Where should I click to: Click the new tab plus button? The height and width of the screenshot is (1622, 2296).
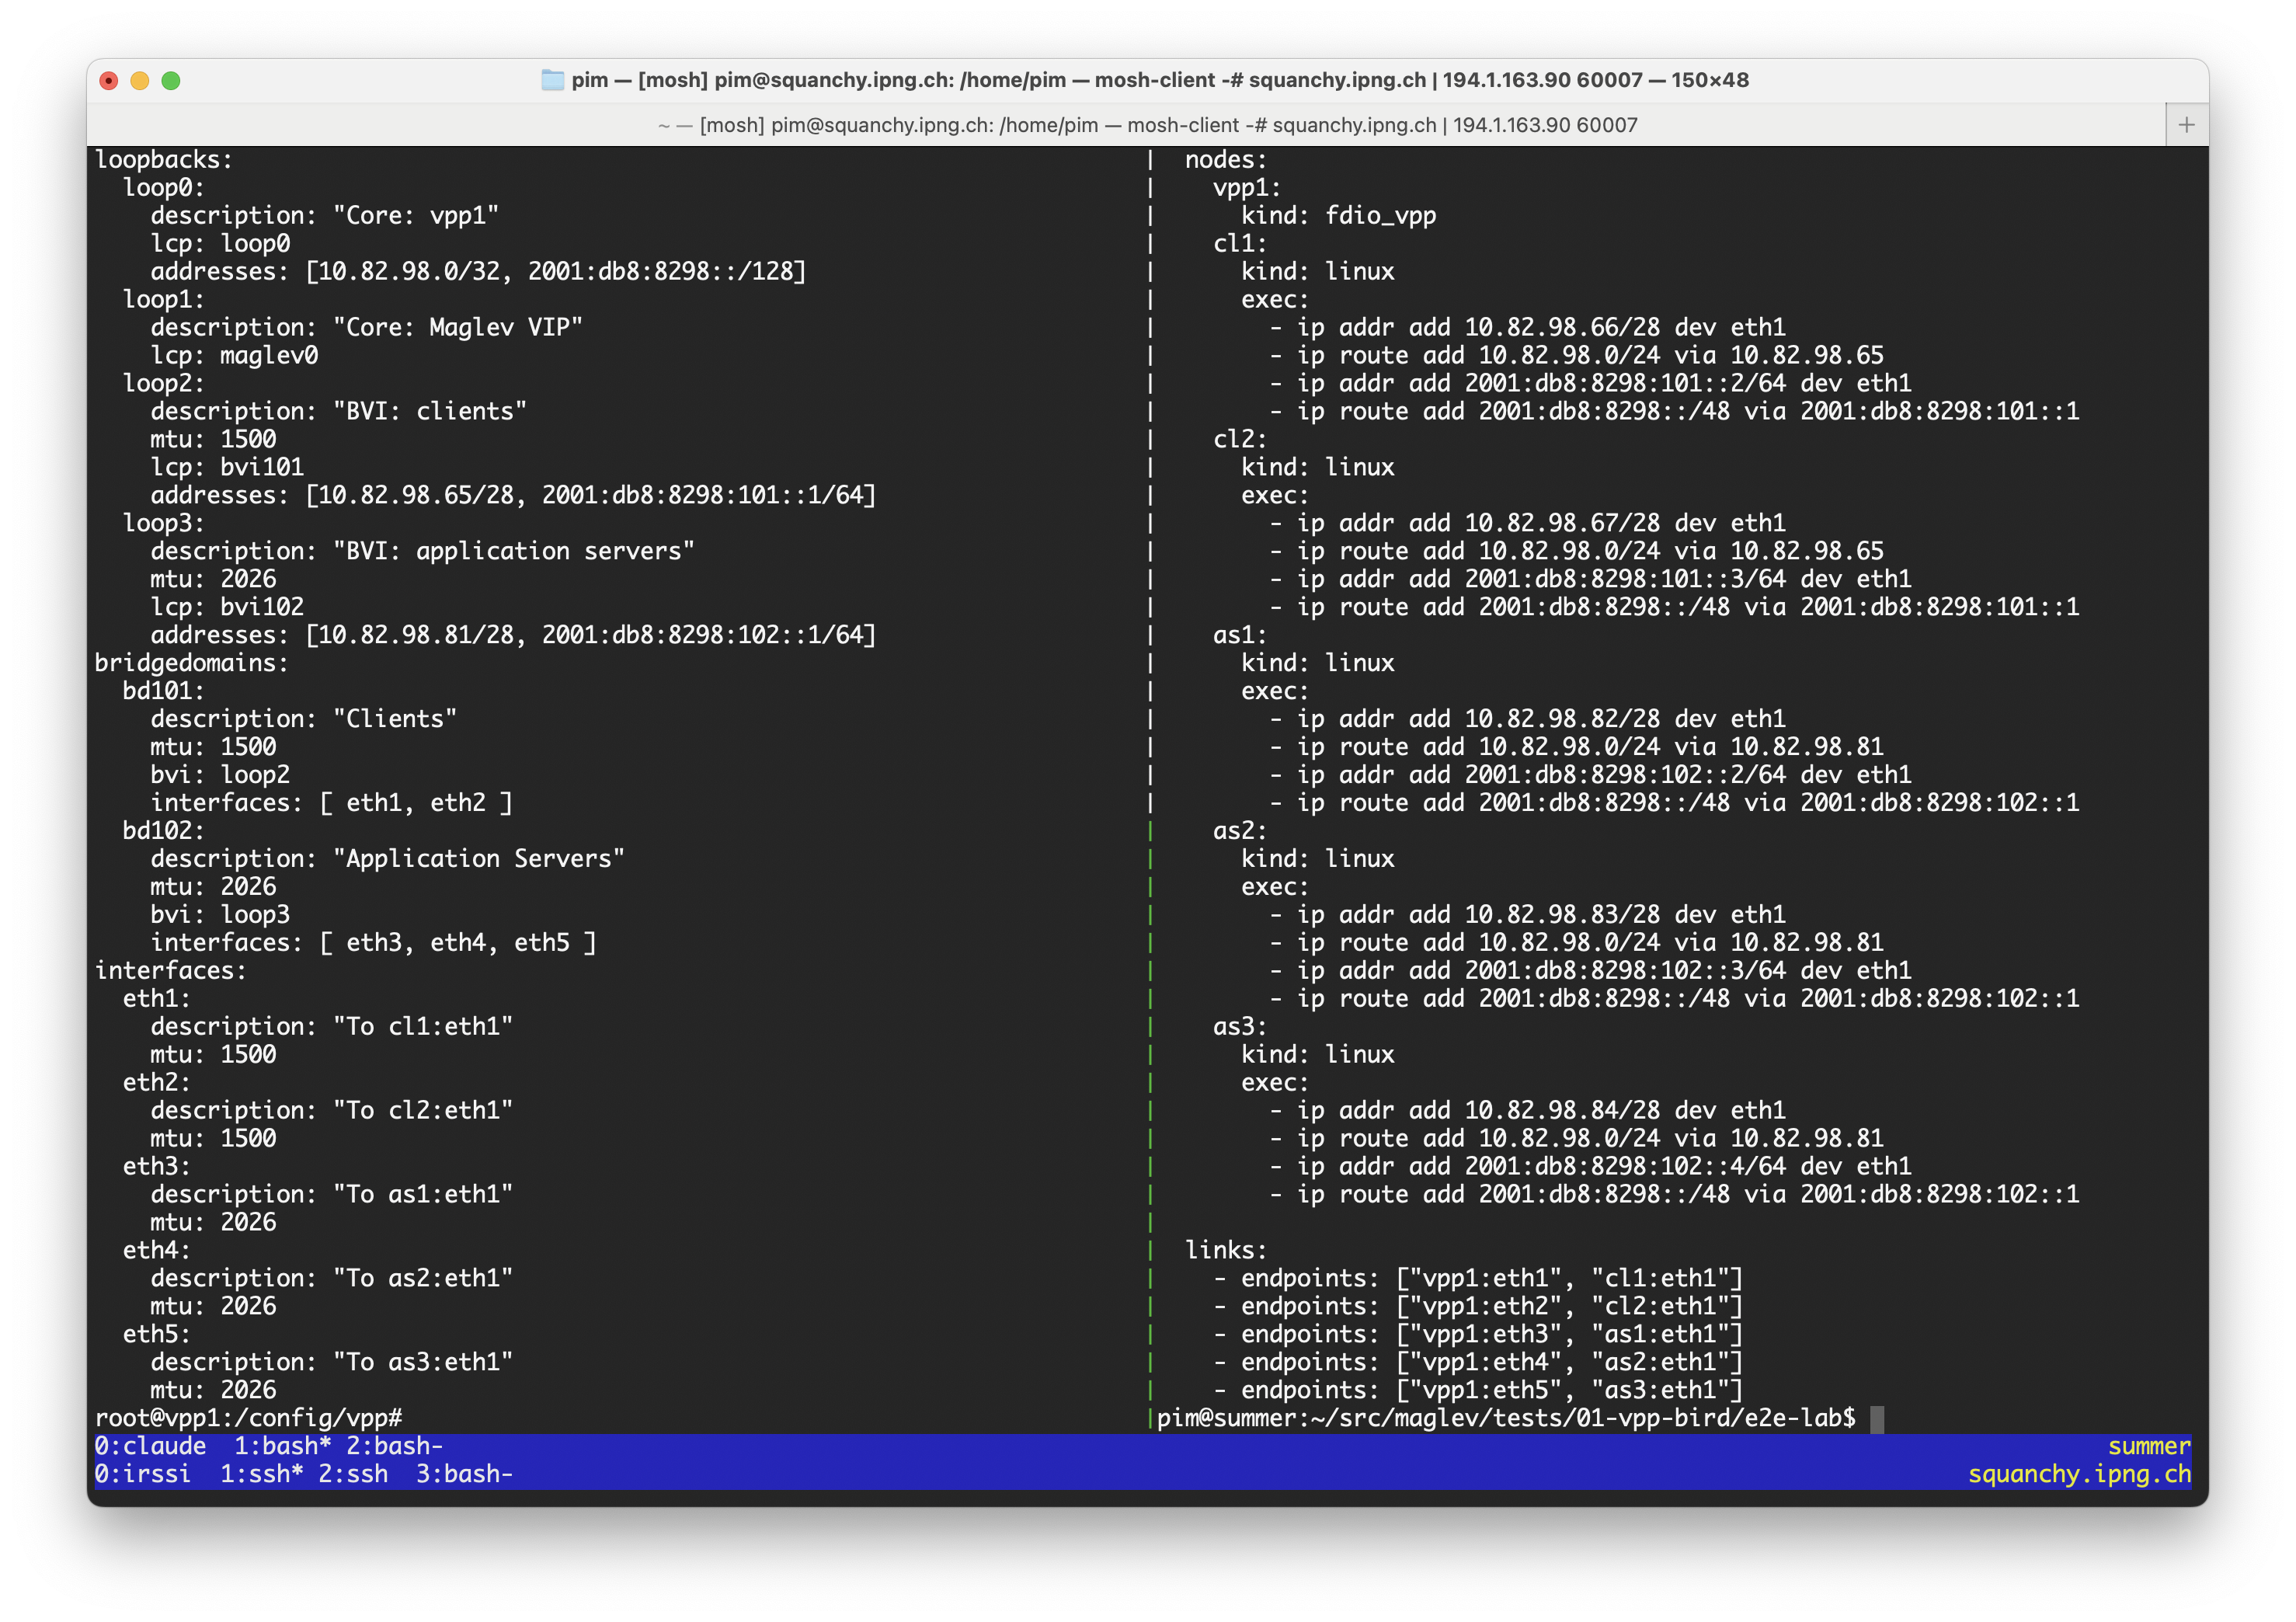tap(2186, 125)
